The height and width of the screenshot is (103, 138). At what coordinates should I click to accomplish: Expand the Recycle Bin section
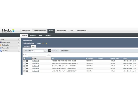tap(19, 48)
